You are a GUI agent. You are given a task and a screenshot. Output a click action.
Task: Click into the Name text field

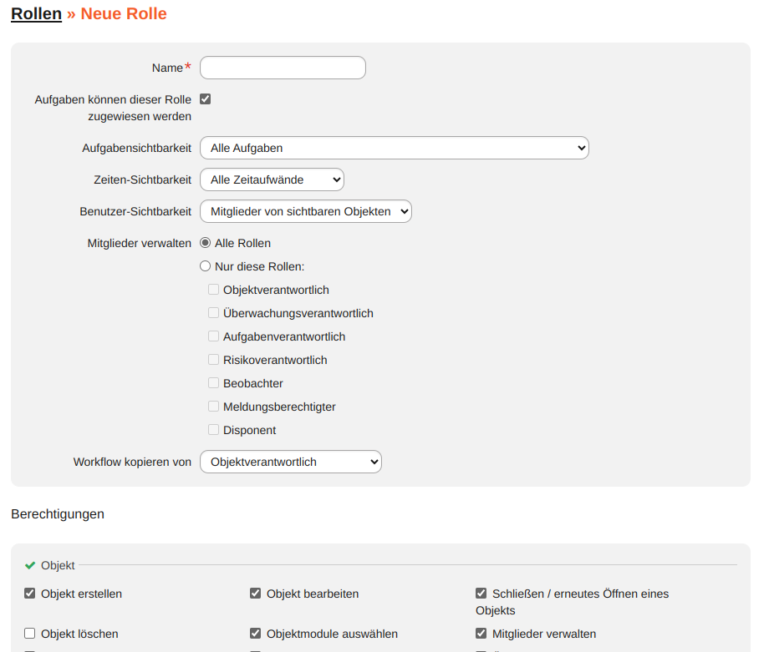[x=283, y=68]
